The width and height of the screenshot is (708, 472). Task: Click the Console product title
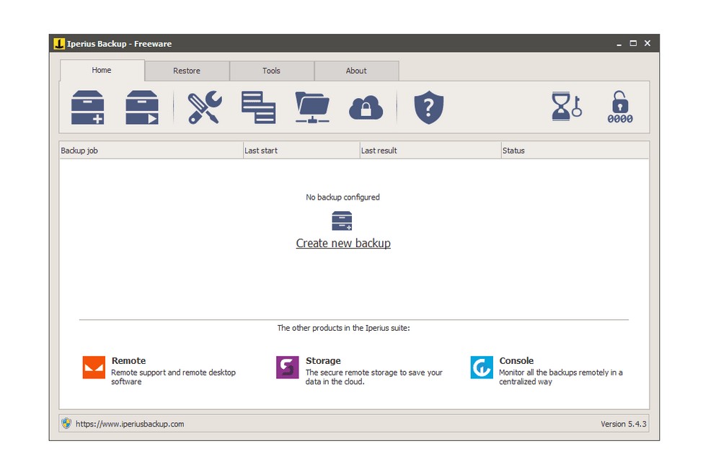click(516, 360)
